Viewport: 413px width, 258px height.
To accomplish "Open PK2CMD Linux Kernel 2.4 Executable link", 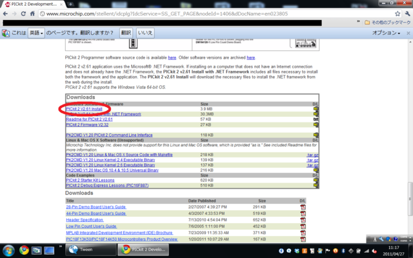I will (x=110, y=160).
